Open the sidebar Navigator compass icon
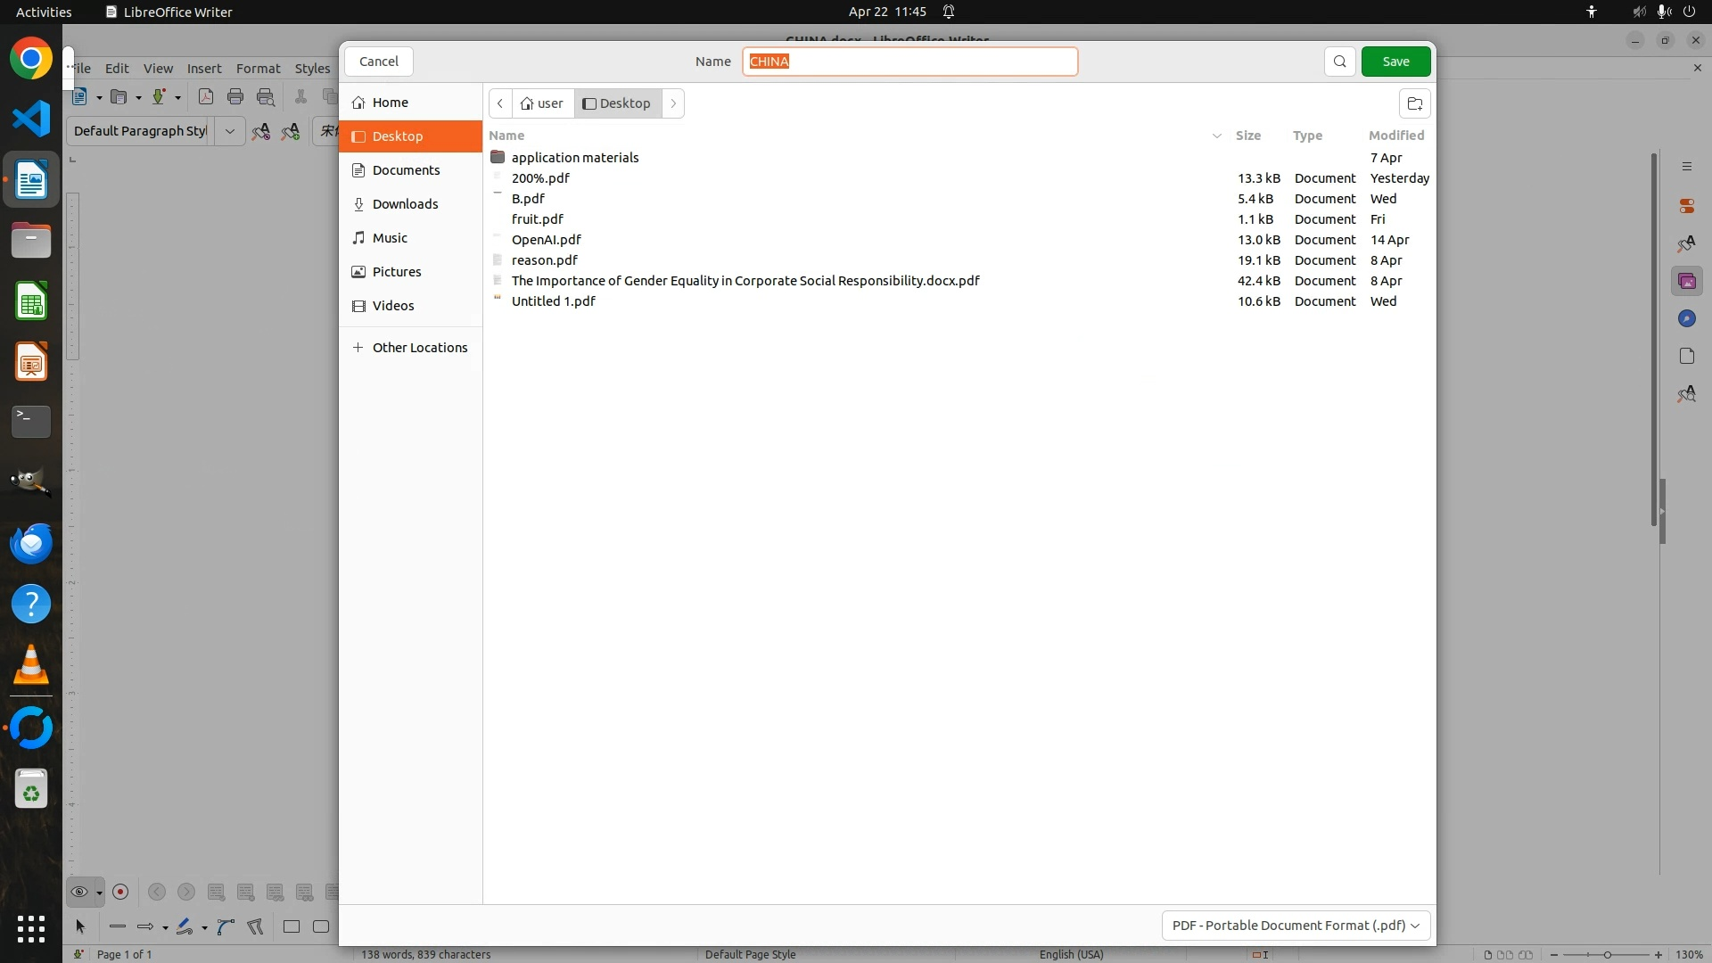Image resolution: width=1712 pixels, height=963 pixels. 1686,319
